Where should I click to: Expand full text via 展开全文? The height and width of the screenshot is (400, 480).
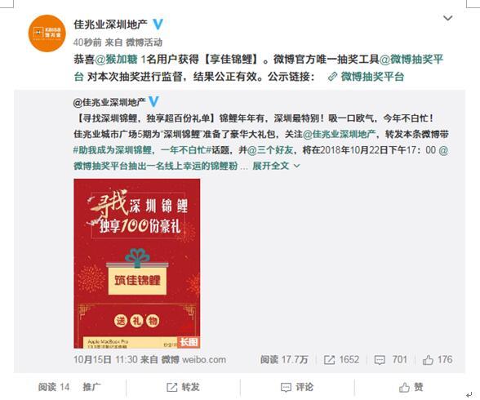click(276, 166)
